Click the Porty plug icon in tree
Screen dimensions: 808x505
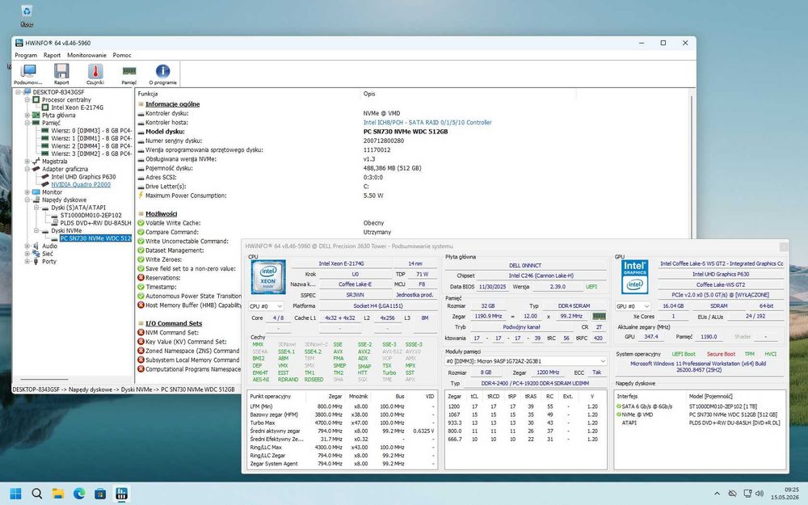click(x=36, y=261)
